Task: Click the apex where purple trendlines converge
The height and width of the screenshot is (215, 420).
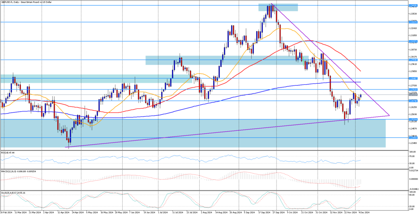Action: (388, 116)
